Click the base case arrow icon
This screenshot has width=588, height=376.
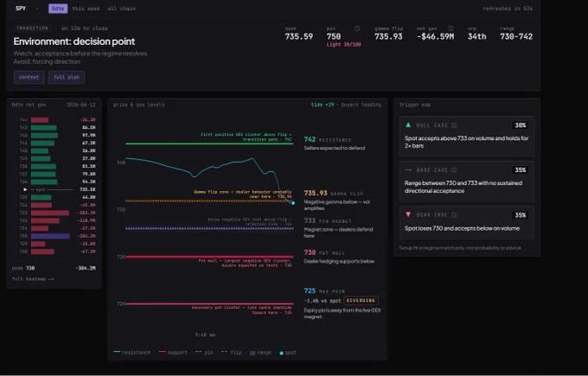(x=408, y=169)
